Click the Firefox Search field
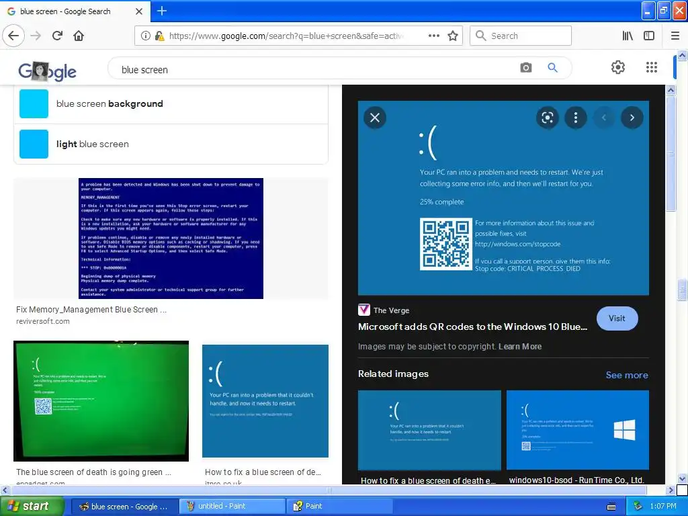This screenshot has width=688, height=516. click(x=521, y=36)
